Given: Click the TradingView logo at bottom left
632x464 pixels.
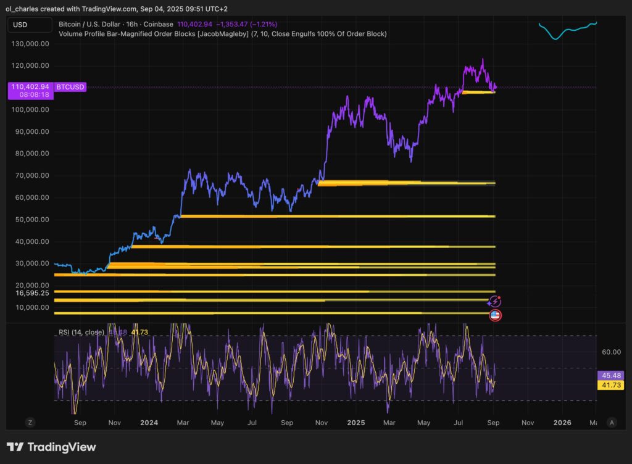Looking at the screenshot, I should point(49,447).
